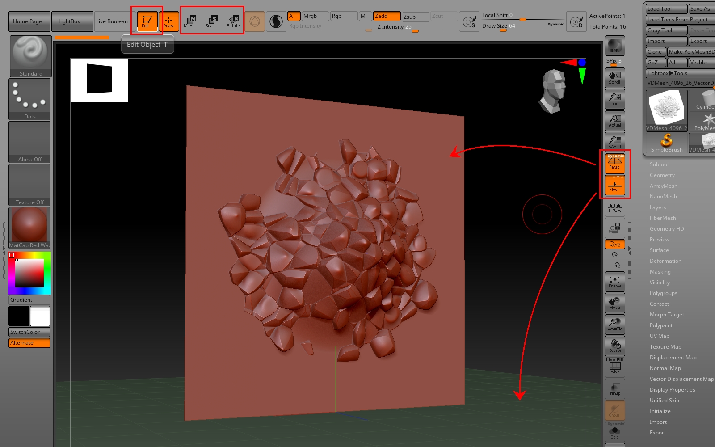Open the Home Page tab
Image resolution: width=715 pixels, height=447 pixels.
(29, 21)
